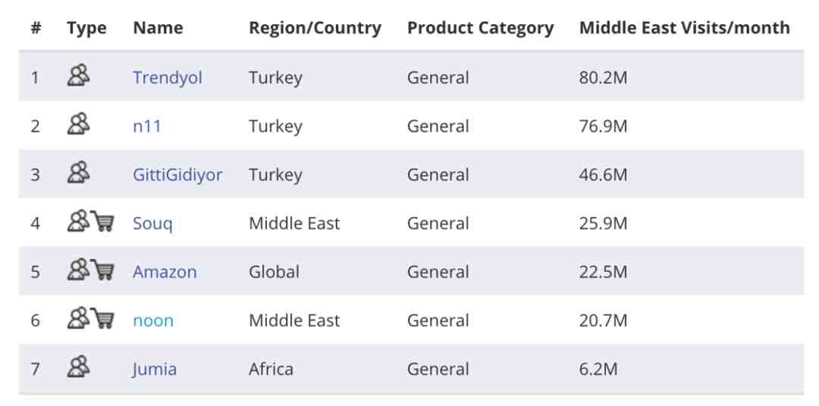The width and height of the screenshot is (819, 406).
Task: Click the shopping cart icon in Souq row
Action: 103,221
